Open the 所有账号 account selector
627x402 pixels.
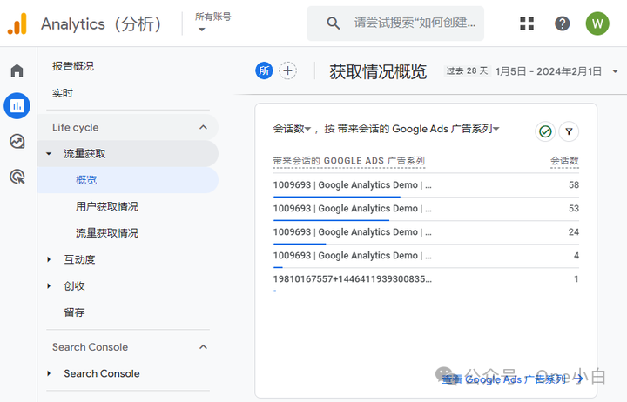coord(212,23)
